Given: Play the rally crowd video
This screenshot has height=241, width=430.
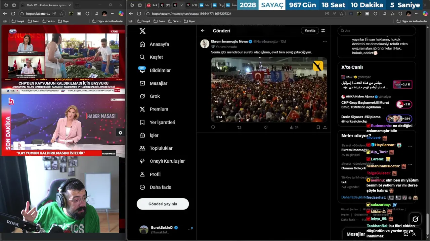Looking at the screenshot, I should [x=269, y=90].
